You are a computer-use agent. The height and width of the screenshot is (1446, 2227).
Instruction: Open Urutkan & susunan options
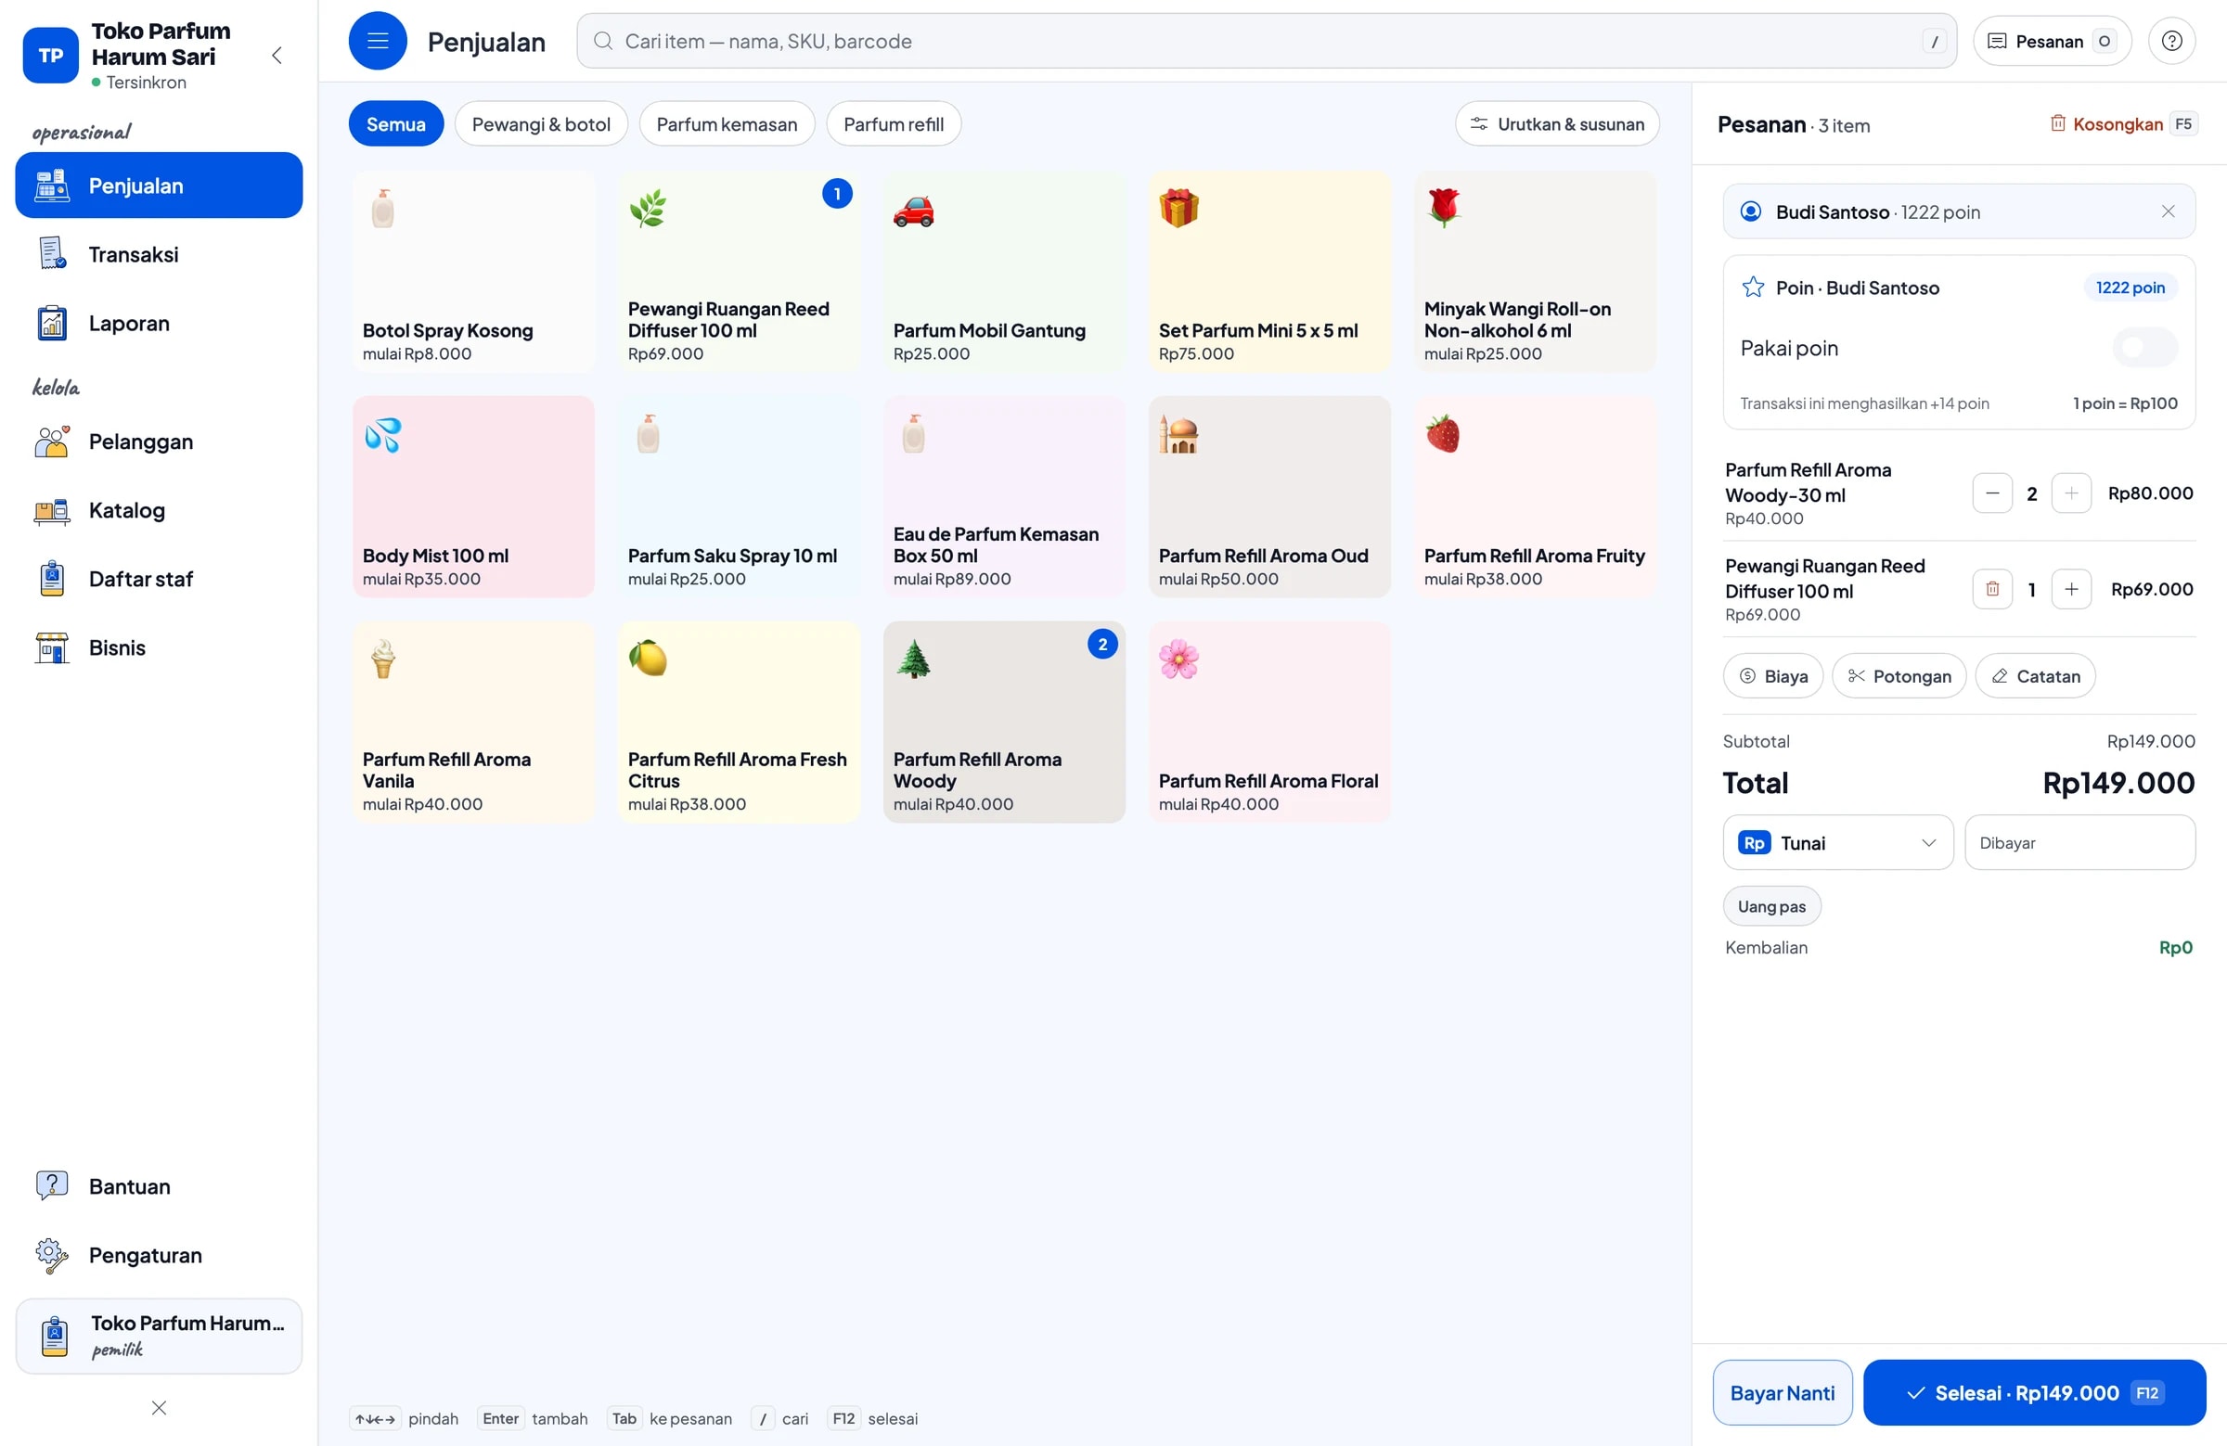pos(1556,124)
